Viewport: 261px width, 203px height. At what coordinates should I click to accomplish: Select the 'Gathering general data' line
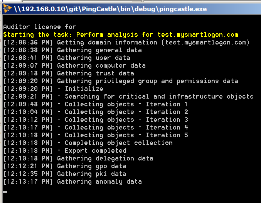(x=72, y=50)
